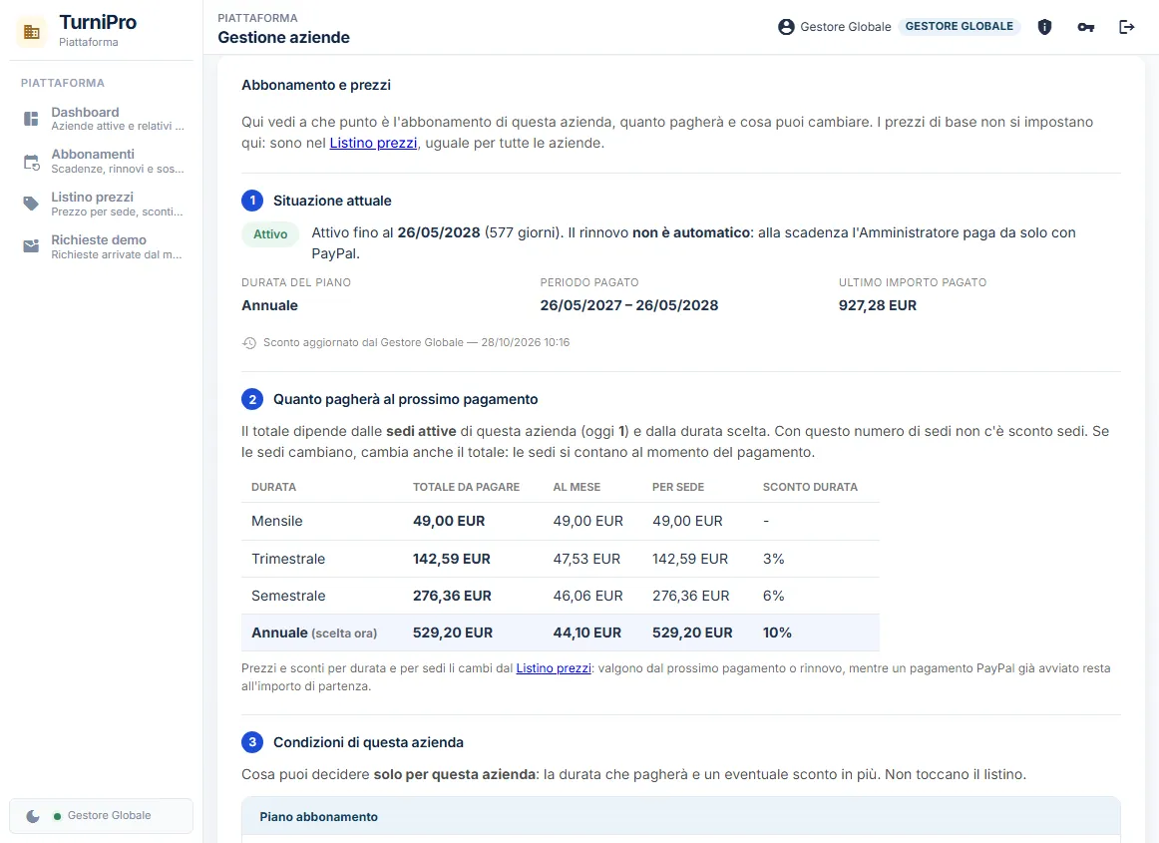1159x843 pixels.
Task: Open Dashboard via its sidebar icon
Action: pyautogui.click(x=31, y=119)
